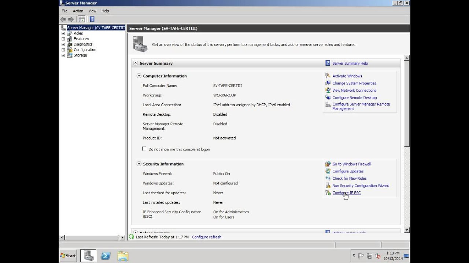The width and height of the screenshot is (469, 263).
Task: Click the Run Security Configuration Wizard icon
Action: pyautogui.click(x=328, y=186)
